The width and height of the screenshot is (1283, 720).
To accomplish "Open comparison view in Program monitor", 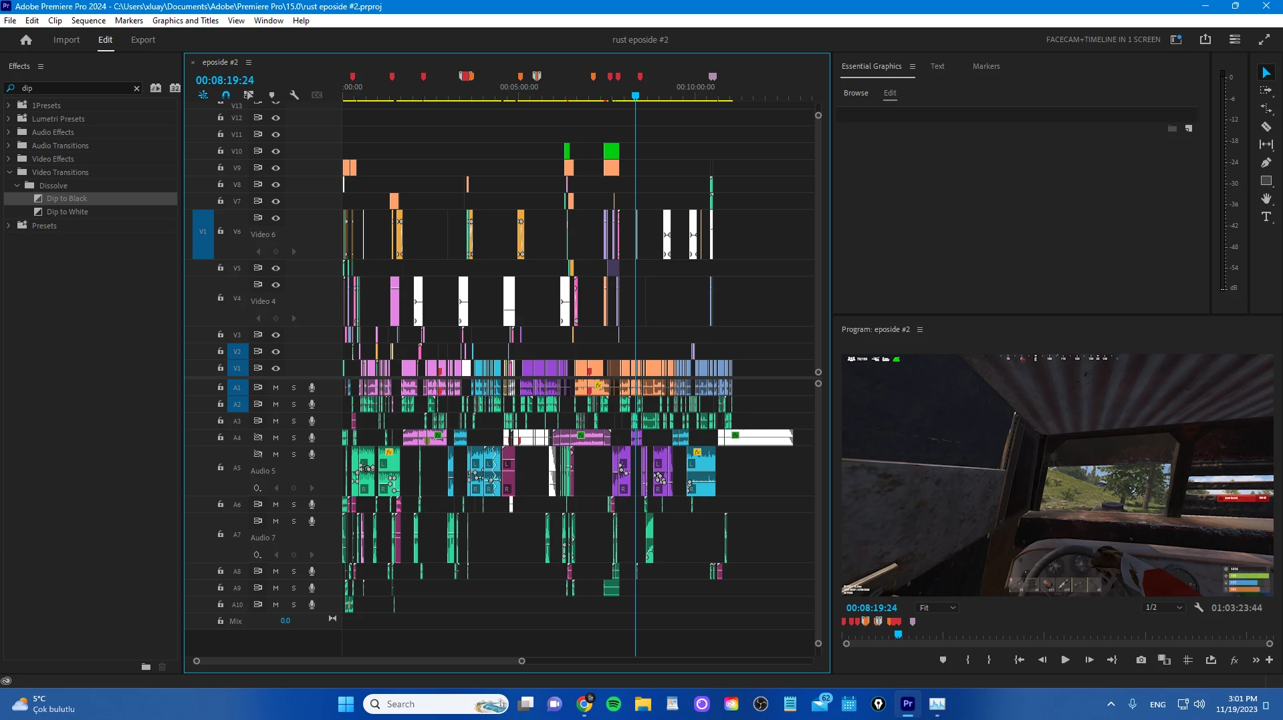I will (1164, 660).
